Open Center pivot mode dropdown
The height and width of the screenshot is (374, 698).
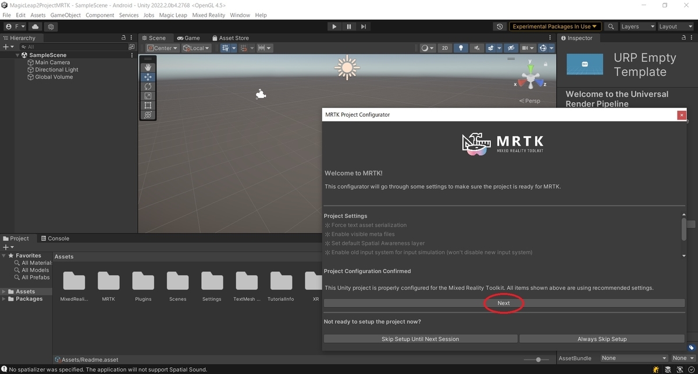coord(162,48)
